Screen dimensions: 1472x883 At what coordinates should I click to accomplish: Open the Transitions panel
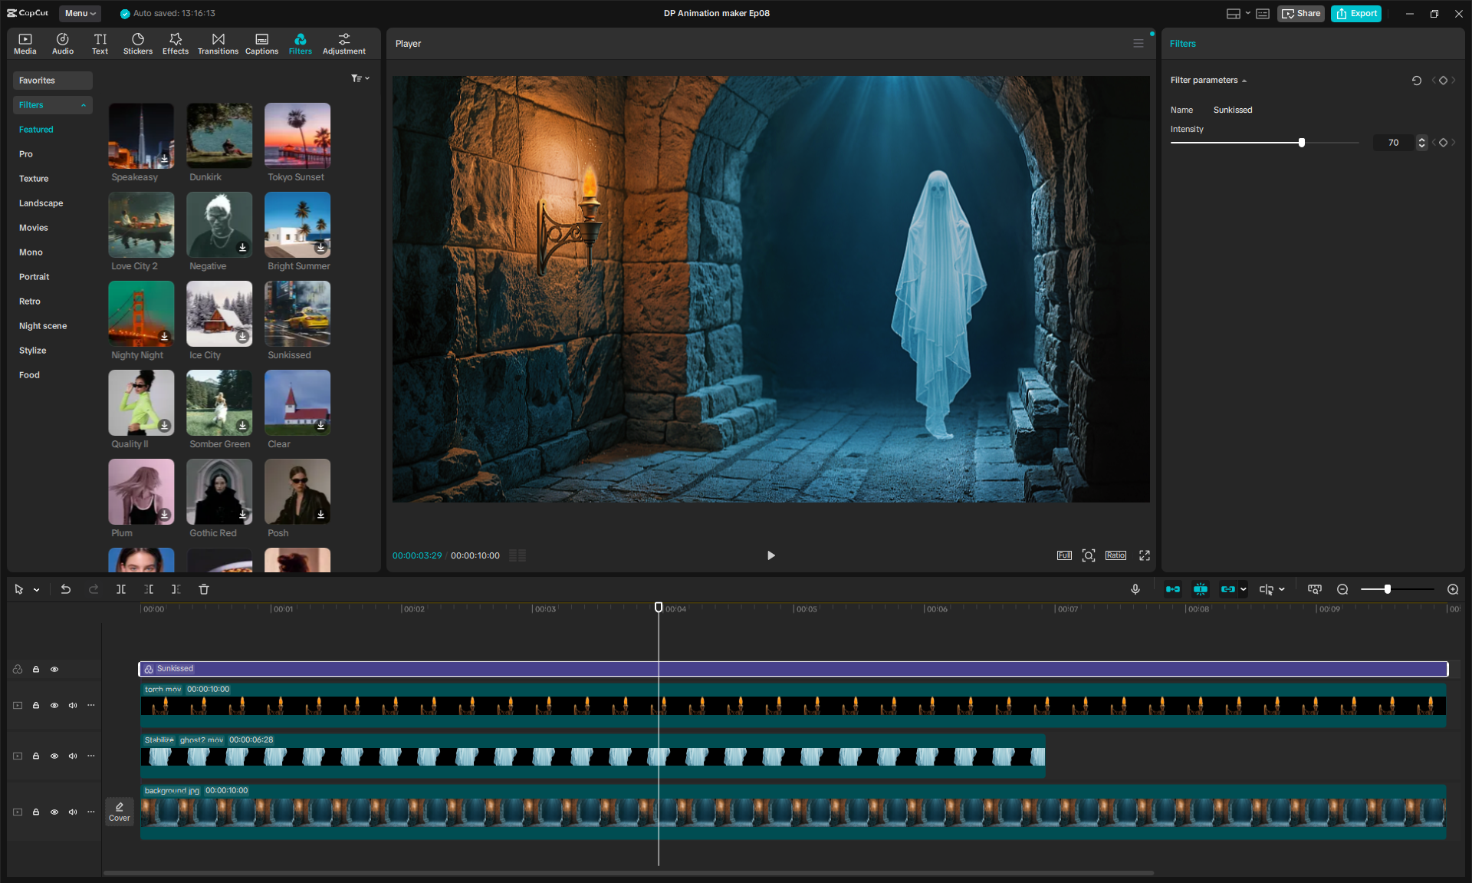(218, 44)
